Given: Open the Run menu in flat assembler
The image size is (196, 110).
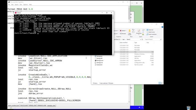Looking at the screenshot, I should coord(21,5).
